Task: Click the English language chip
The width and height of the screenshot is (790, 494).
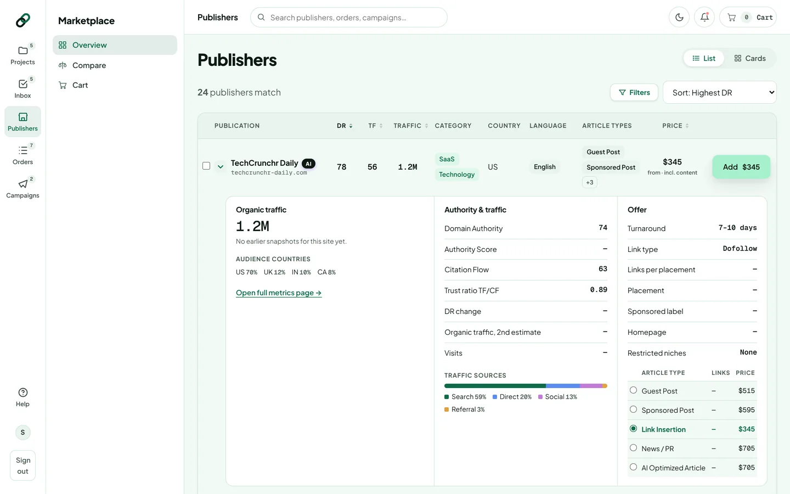Action: (x=545, y=167)
